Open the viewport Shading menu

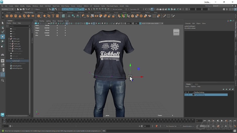tap(41, 21)
